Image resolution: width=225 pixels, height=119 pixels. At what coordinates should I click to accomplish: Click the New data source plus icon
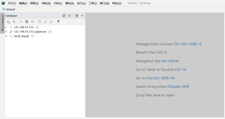(8, 22)
